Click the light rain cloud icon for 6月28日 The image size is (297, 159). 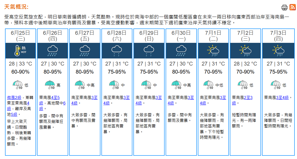pyautogui.click(x=117, y=50)
